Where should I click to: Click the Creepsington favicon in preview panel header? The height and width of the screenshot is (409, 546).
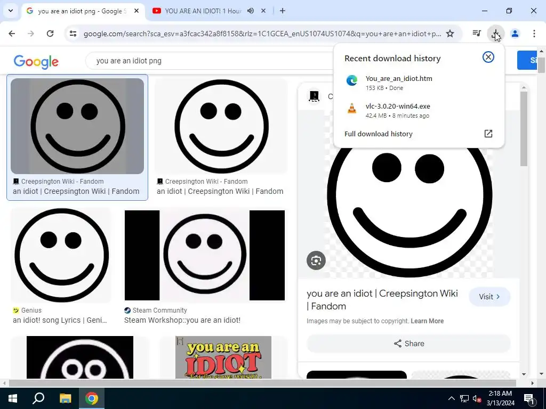(x=314, y=96)
